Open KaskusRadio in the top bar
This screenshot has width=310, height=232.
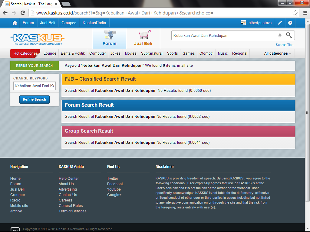[x=94, y=23]
